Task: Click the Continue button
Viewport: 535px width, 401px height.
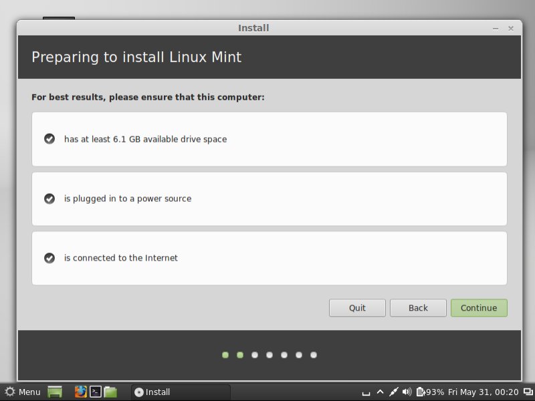Action: click(479, 308)
